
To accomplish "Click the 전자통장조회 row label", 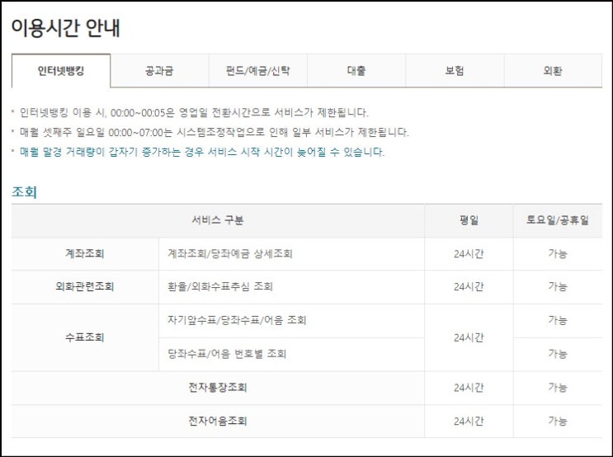I will [218, 388].
